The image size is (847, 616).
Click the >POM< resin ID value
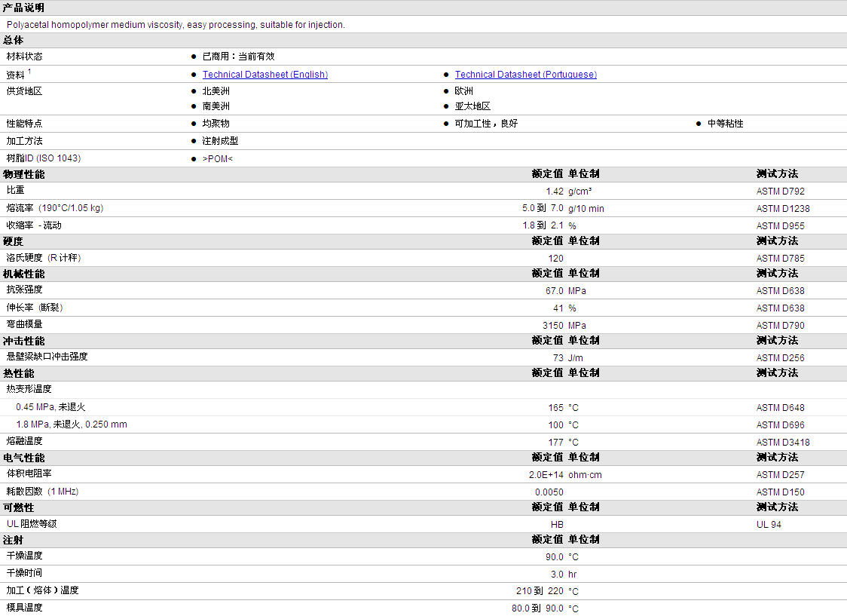(218, 159)
